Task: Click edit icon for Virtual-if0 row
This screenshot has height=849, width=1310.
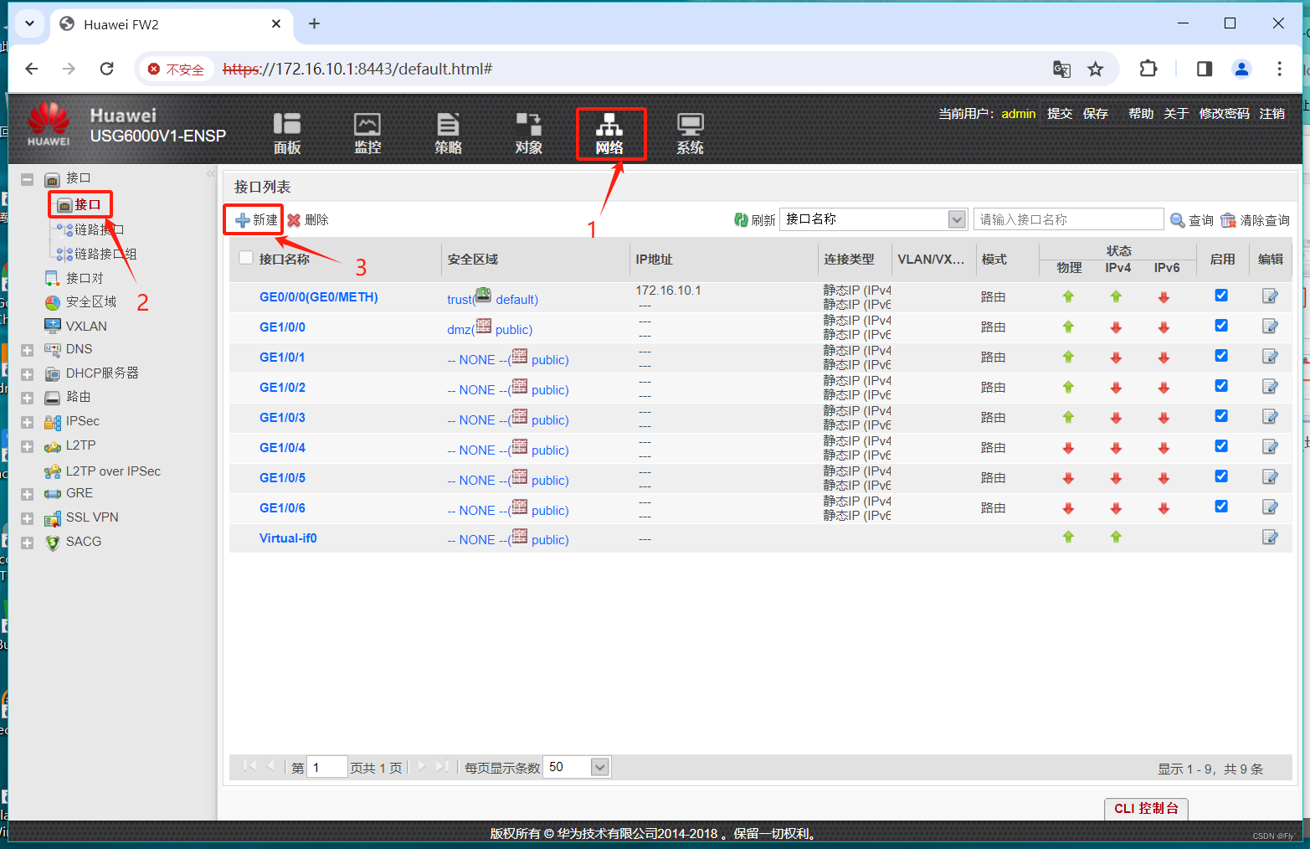Action: 1270,537
